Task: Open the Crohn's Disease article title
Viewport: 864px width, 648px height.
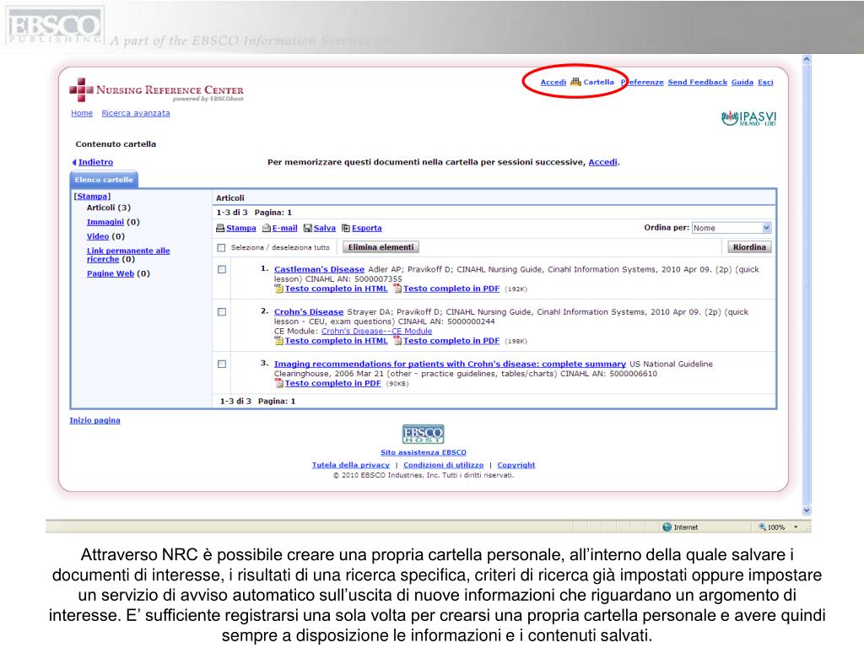Action: click(x=309, y=312)
